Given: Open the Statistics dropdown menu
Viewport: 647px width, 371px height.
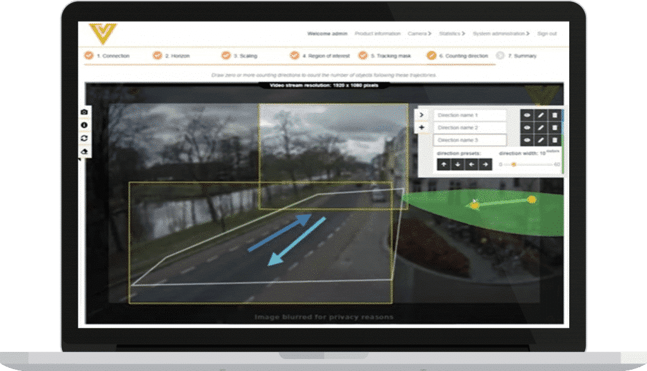Looking at the screenshot, I should pos(452,33).
